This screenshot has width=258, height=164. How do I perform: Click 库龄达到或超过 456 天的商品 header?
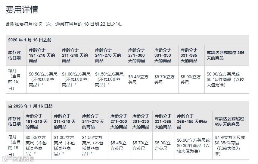pyautogui.click(x=231, y=121)
